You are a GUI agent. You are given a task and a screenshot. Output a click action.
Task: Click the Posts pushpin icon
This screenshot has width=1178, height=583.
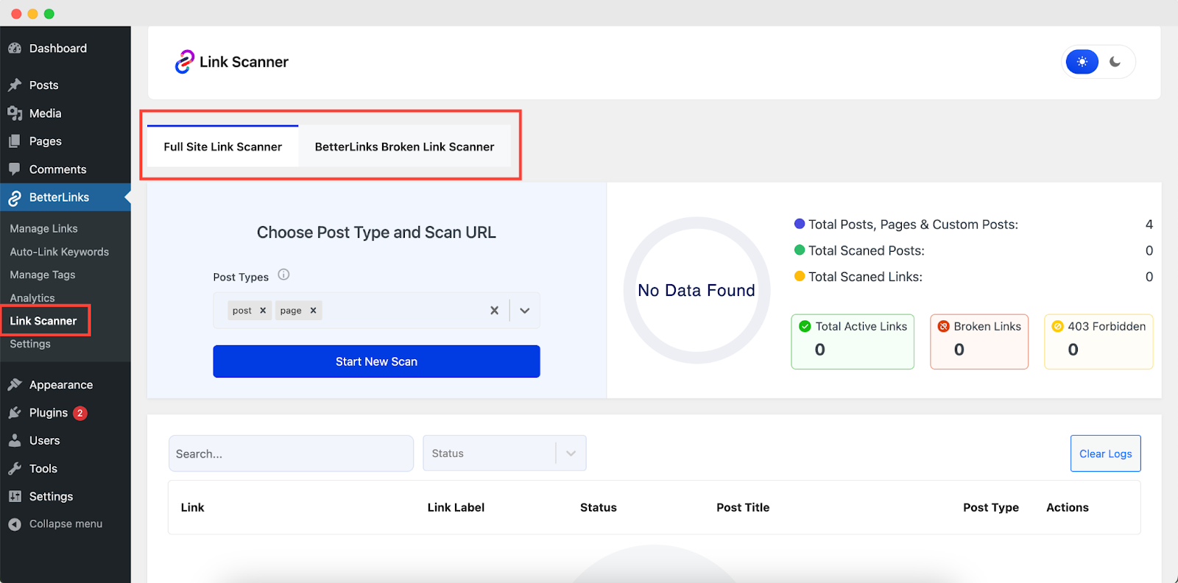tap(15, 85)
